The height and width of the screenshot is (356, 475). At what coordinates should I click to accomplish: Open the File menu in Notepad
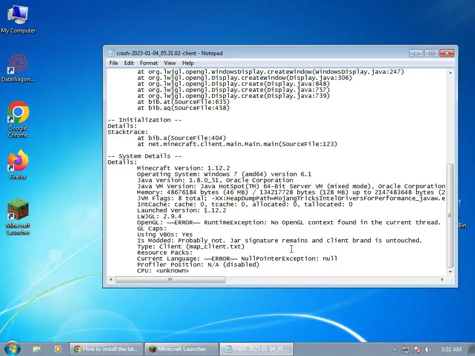(x=114, y=63)
